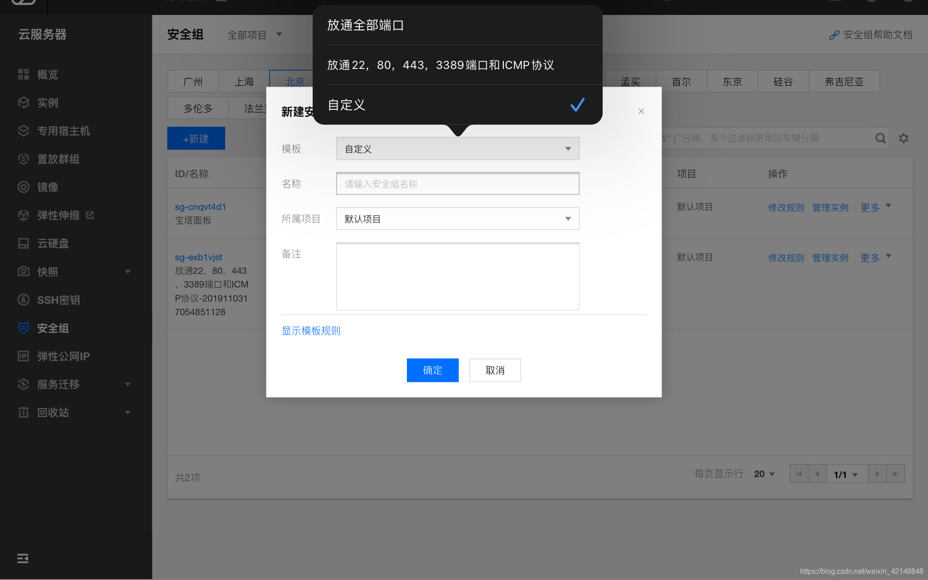The height and width of the screenshot is (580, 928).
Task: Focus the 名称 security group name field
Action: pos(458,184)
